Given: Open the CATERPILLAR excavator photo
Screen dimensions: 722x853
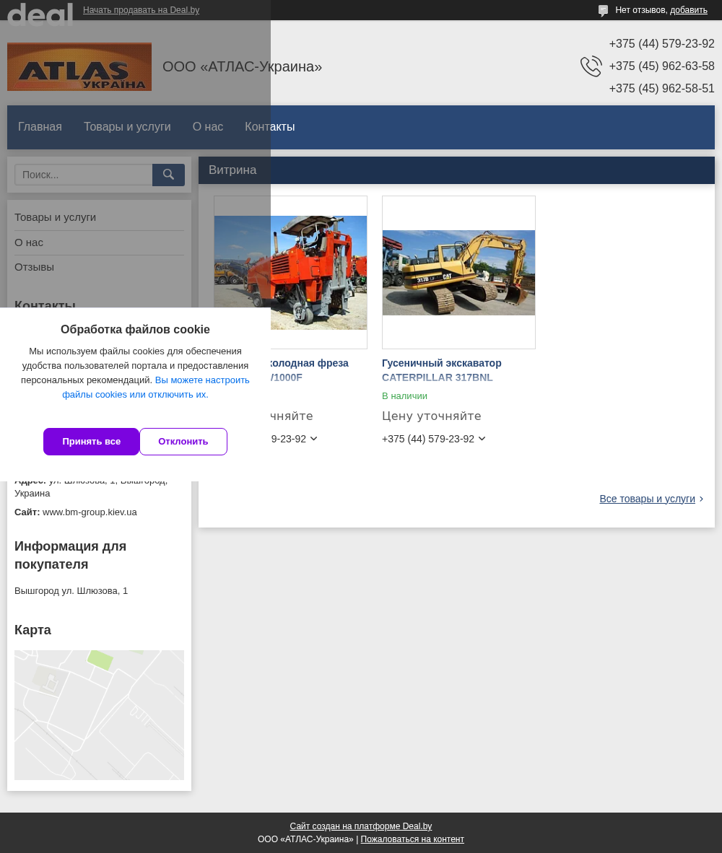Looking at the screenshot, I should point(458,273).
